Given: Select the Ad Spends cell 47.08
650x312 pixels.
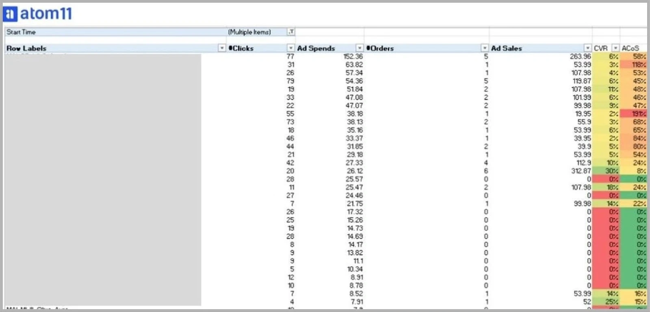Looking at the screenshot, I should 354,97.
